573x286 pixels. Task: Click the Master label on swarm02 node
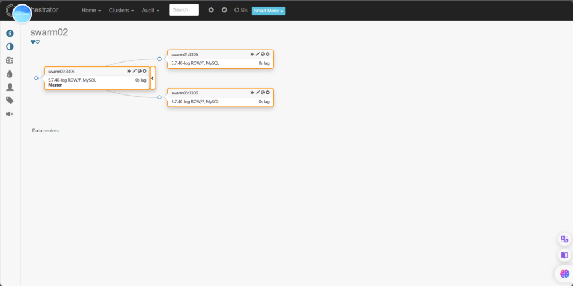(x=55, y=85)
